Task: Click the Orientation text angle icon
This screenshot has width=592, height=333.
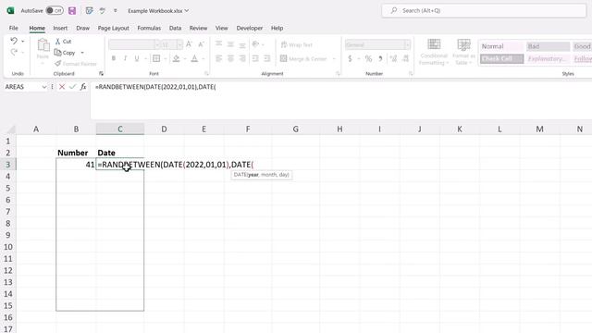Action: pyautogui.click(x=255, y=44)
